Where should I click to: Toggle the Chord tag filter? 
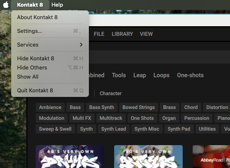pos(191,107)
